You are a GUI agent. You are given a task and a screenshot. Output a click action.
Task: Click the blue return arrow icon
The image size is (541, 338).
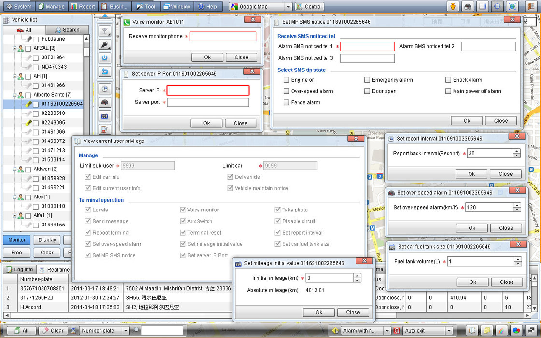(105, 71)
